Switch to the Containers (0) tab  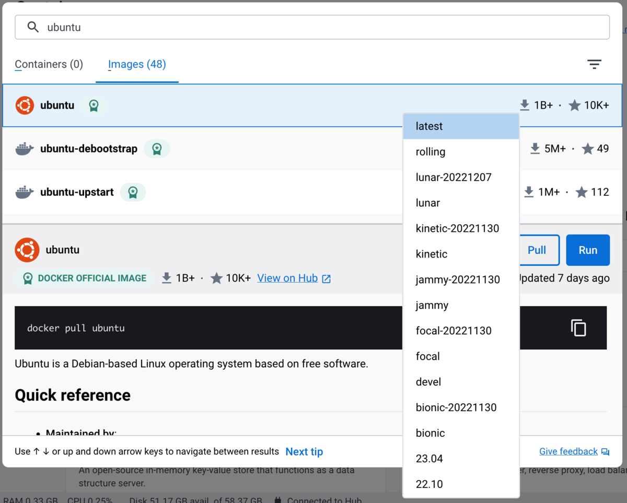(49, 64)
